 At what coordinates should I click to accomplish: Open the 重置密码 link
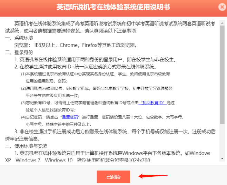click(70, 117)
